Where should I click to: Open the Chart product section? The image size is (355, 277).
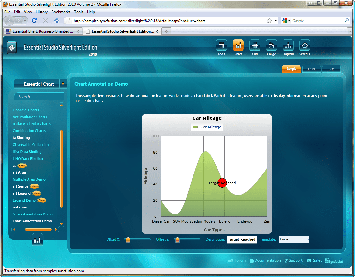coord(238,45)
